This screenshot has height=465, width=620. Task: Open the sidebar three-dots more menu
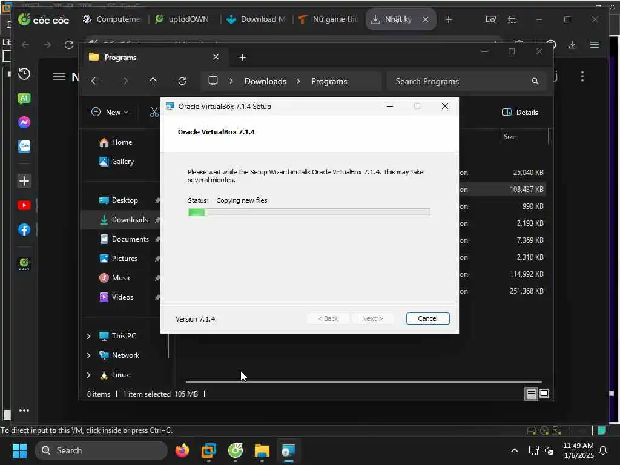(24, 411)
